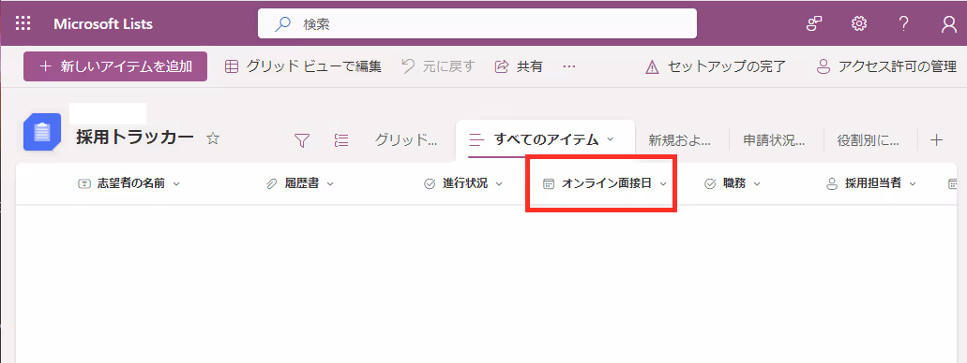Click the 進行状況 column header

pyautogui.click(x=465, y=183)
